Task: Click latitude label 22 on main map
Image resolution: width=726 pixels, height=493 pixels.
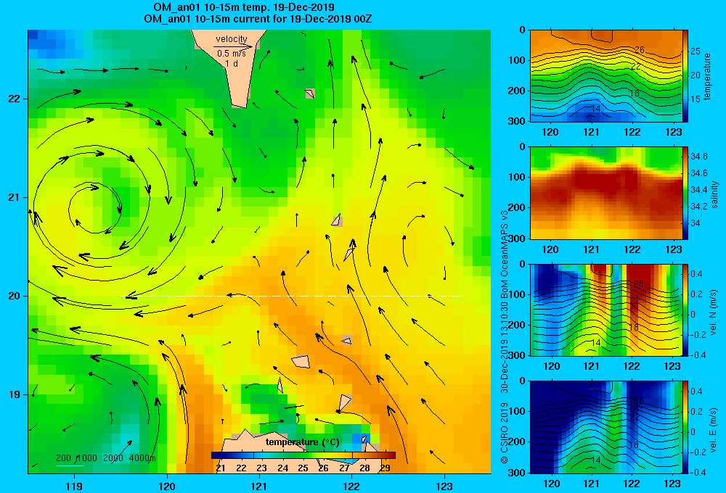Action: tap(15, 99)
